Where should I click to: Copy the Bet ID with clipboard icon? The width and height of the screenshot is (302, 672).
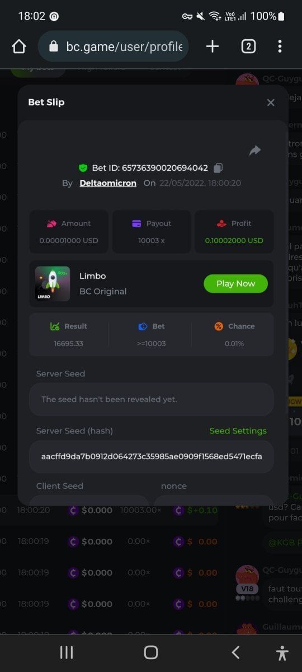(219, 167)
